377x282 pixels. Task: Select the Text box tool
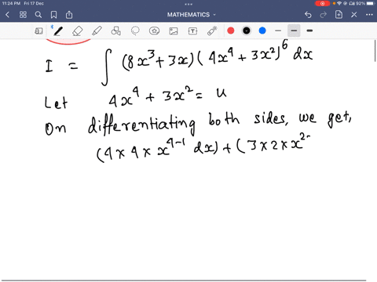pyautogui.click(x=192, y=31)
